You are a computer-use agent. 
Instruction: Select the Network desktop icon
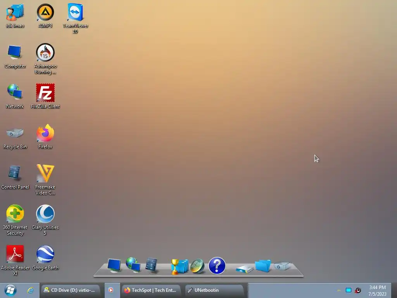point(15,97)
